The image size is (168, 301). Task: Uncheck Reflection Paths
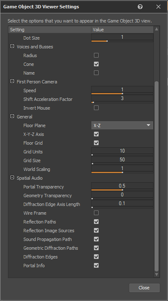[x=96, y=222]
